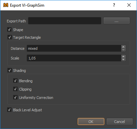
Task: Click the Scale field showing 1,05
Action: (74, 58)
